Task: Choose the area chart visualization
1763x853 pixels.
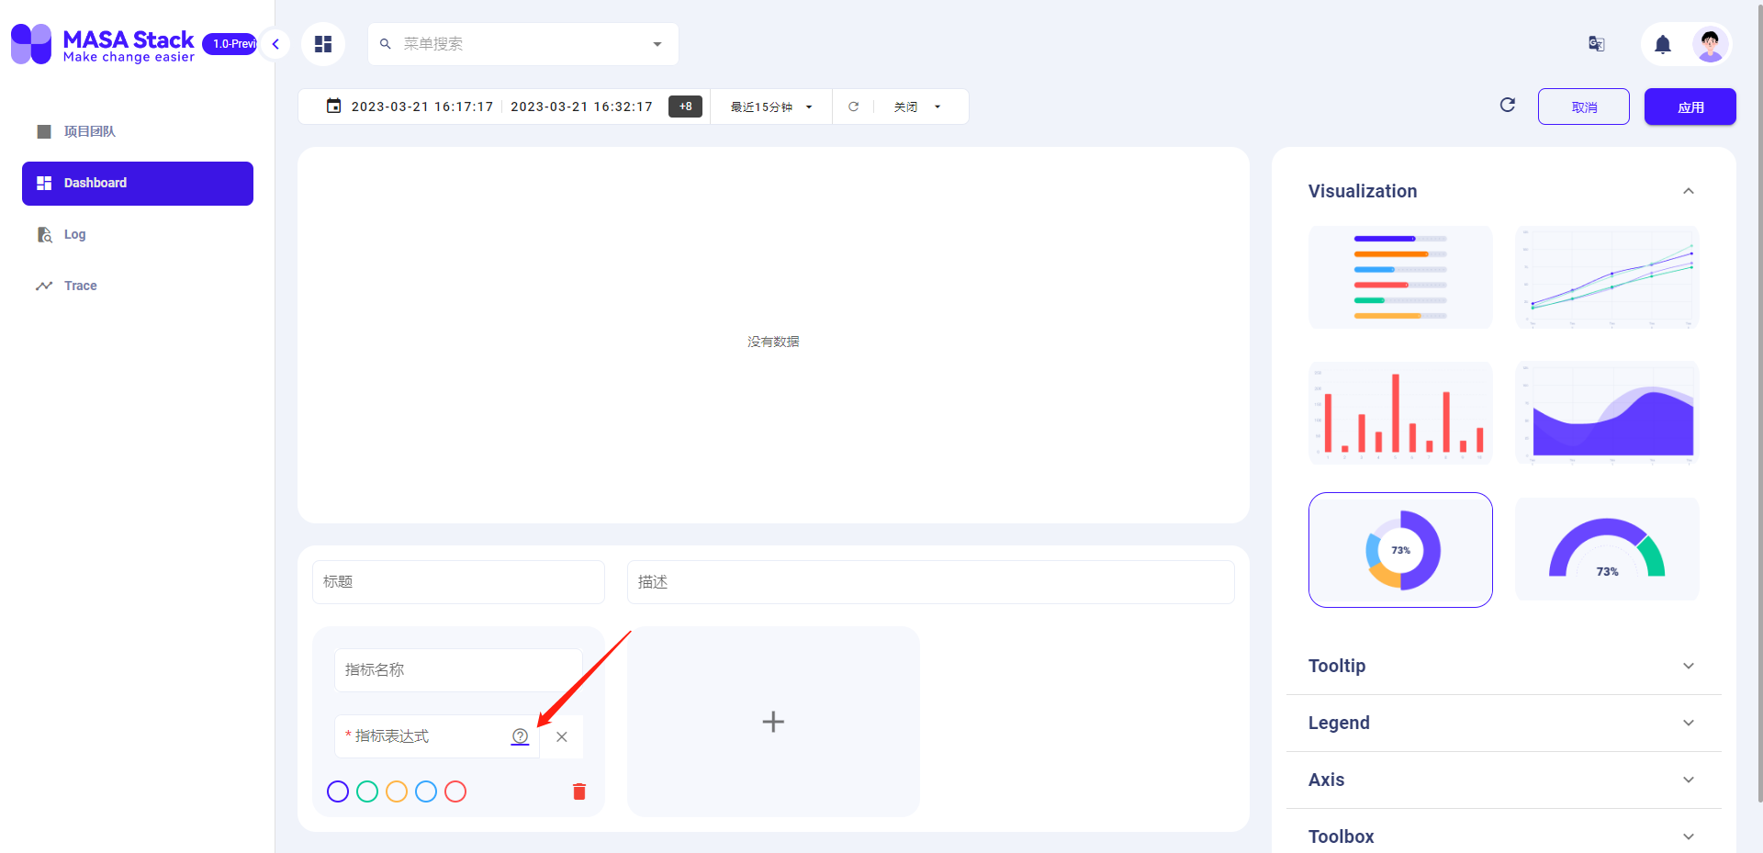Action: (1607, 413)
